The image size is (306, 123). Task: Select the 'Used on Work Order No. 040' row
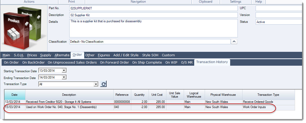pyautogui.click(x=150, y=107)
